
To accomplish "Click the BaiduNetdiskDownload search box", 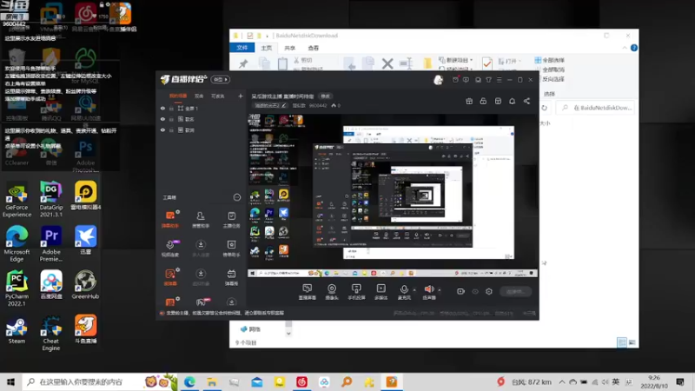I will click(x=596, y=108).
